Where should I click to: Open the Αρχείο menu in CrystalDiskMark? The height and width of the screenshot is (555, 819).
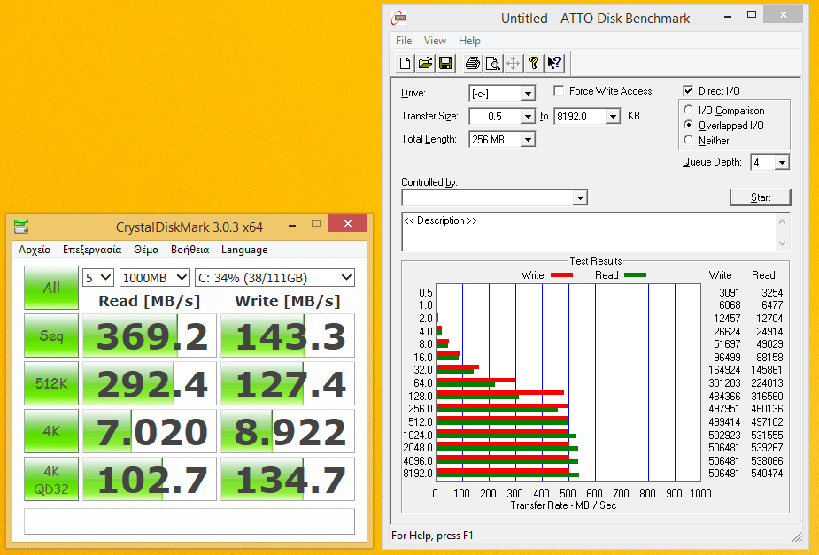point(35,250)
